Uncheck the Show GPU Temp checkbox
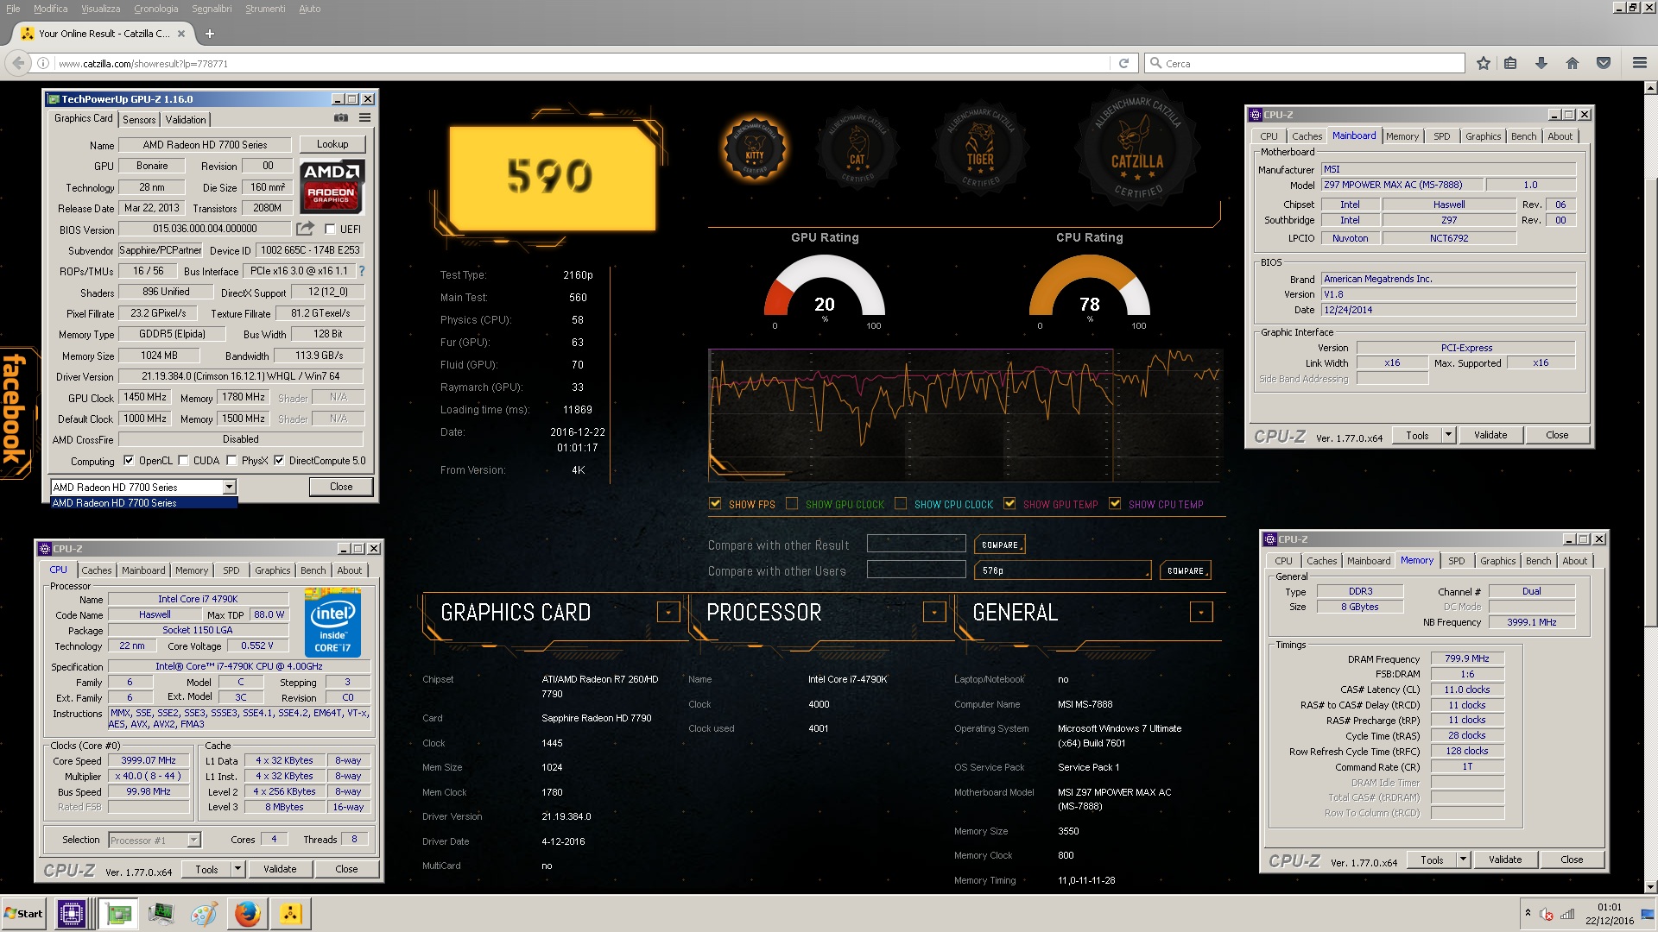The image size is (1658, 932). click(1009, 504)
